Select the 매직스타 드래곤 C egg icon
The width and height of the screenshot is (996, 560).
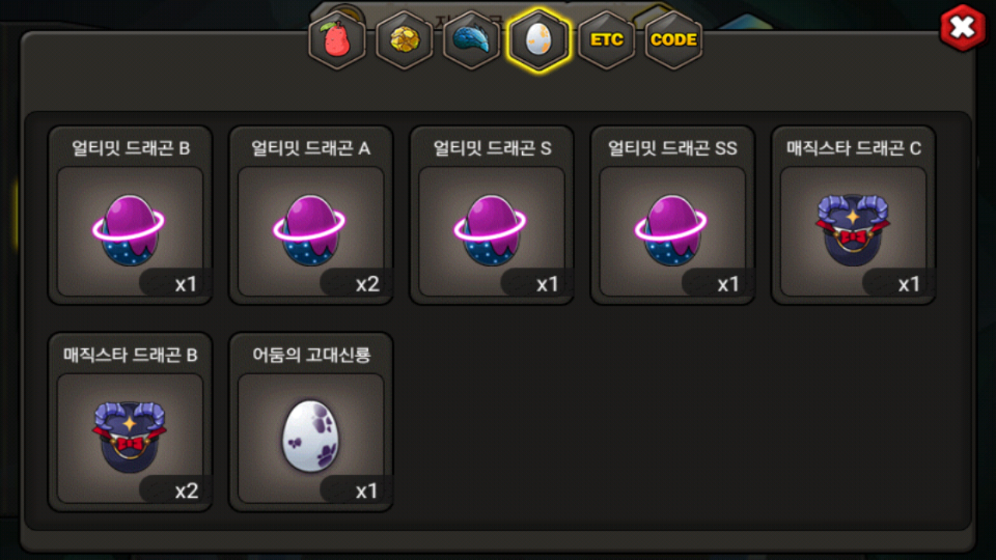point(853,229)
